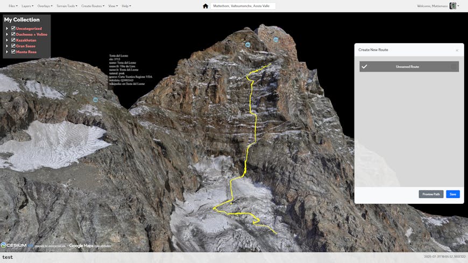Click the Create New Route title text
Screen dimensions: 468x263
(x=373, y=50)
